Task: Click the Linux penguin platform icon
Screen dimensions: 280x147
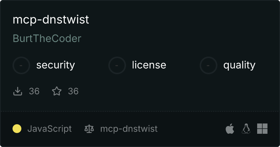Action: [x=246, y=129]
